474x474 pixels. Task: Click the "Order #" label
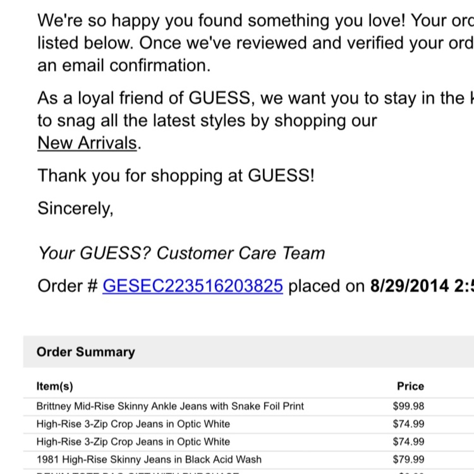point(68,286)
